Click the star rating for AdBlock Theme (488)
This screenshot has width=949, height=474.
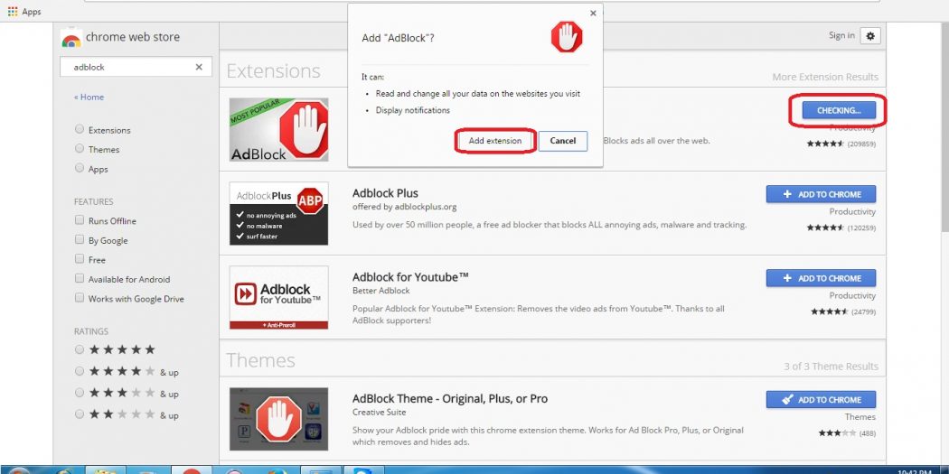[x=837, y=432]
